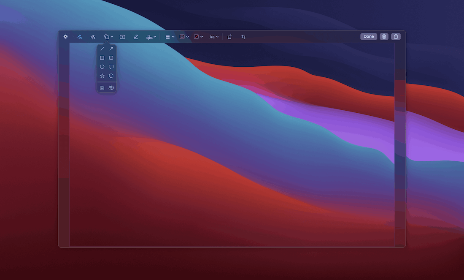Insert the star shape

(x=102, y=76)
